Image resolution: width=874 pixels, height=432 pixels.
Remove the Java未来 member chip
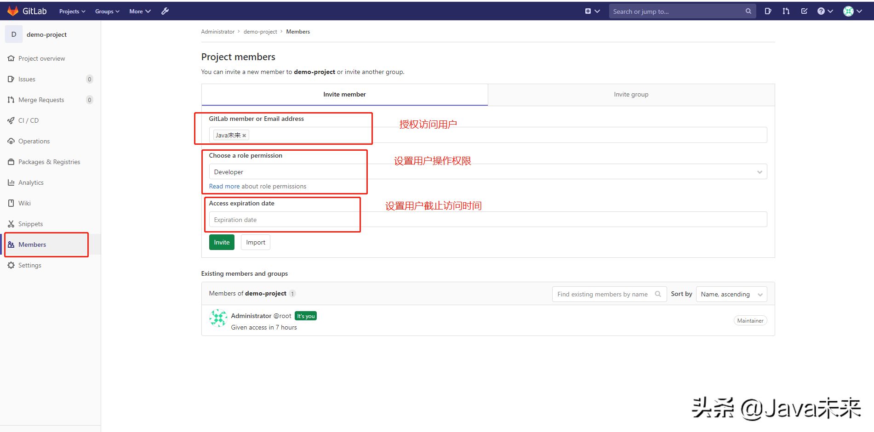[x=244, y=136]
